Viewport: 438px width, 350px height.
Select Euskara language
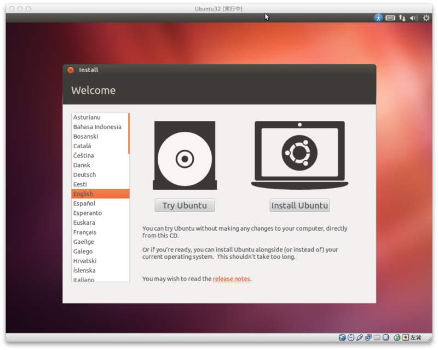[100, 223]
